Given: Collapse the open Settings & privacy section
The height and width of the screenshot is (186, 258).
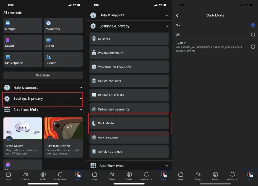Looking at the screenshot, I should [167, 26].
